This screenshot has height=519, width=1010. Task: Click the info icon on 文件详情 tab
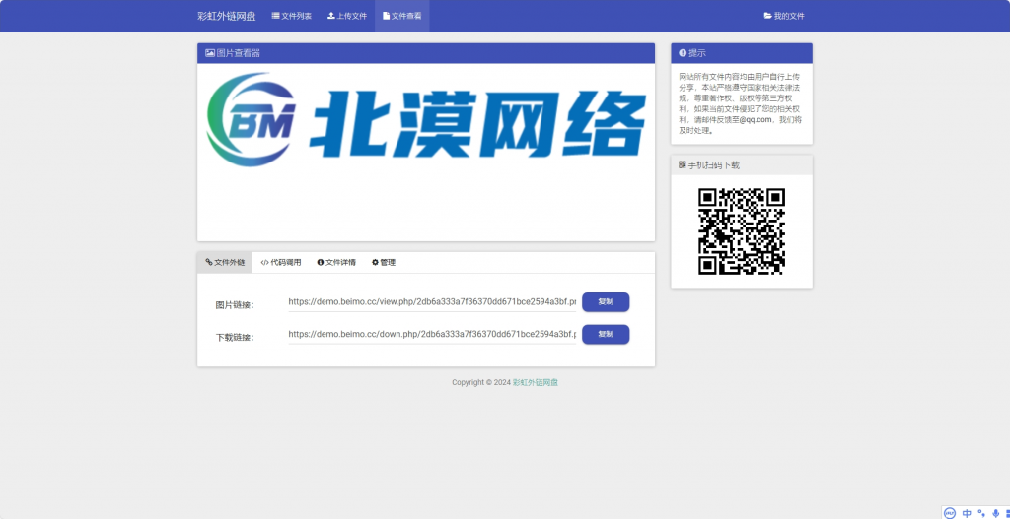[321, 262]
